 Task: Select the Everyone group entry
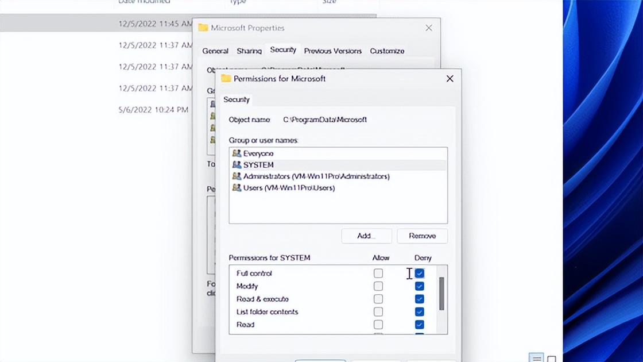click(x=338, y=153)
